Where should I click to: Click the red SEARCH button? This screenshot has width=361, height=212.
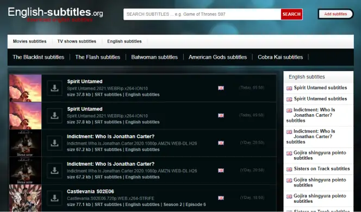point(291,14)
